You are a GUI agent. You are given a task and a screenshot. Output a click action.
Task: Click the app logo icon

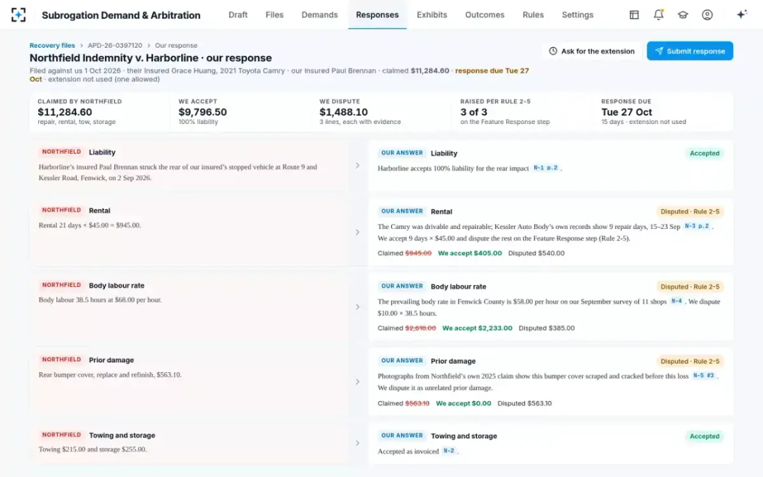point(18,15)
